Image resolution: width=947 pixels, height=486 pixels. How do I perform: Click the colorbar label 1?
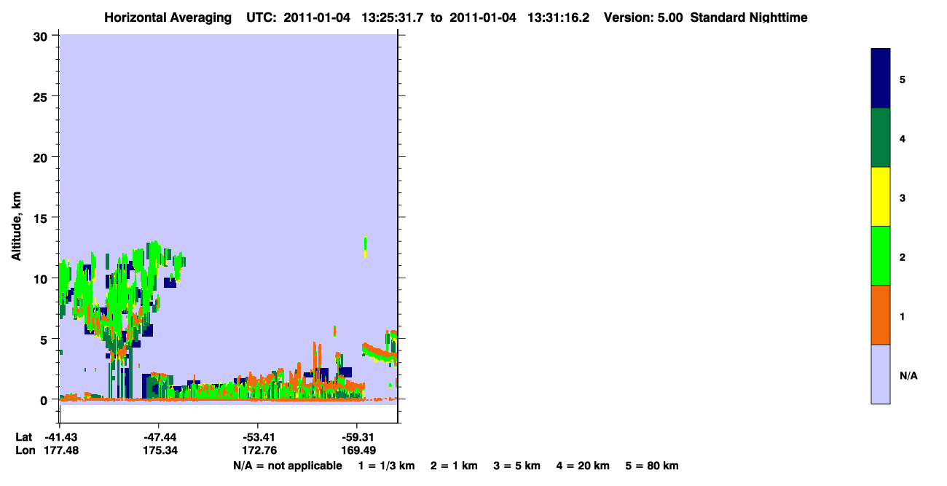coord(903,316)
